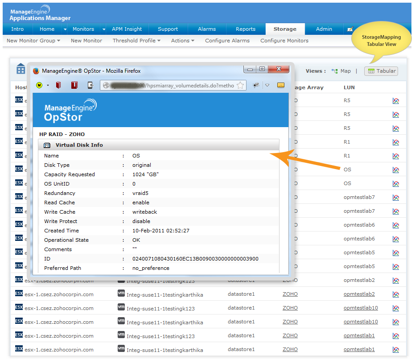The image size is (415, 364).
Task: Open graph icon for first opmtestlab10 row
Action: [x=396, y=308]
